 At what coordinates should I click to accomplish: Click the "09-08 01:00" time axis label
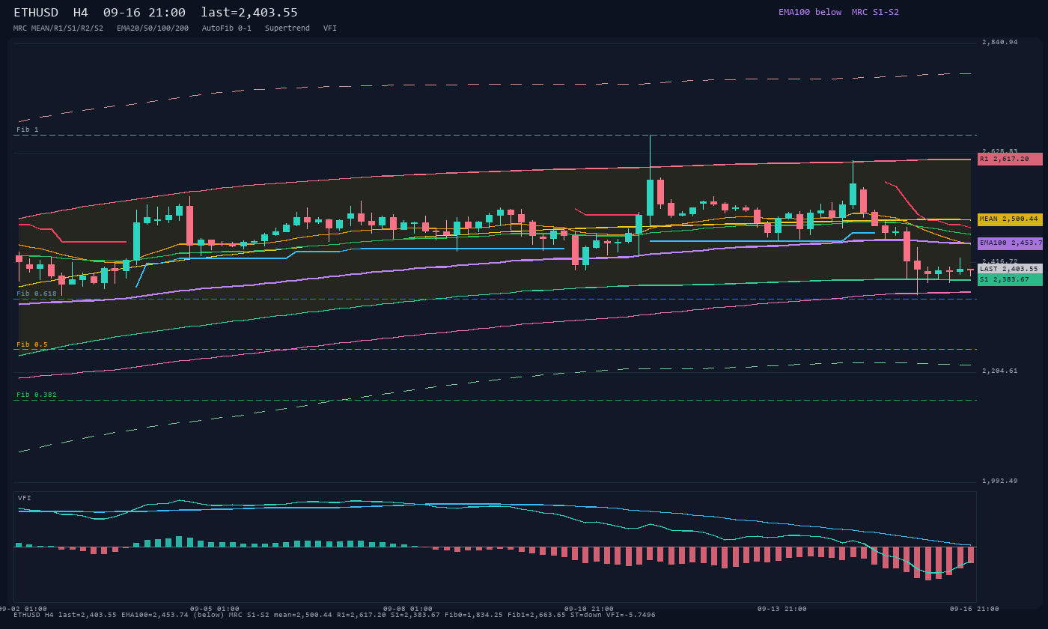pyautogui.click(x=408, y=609)
